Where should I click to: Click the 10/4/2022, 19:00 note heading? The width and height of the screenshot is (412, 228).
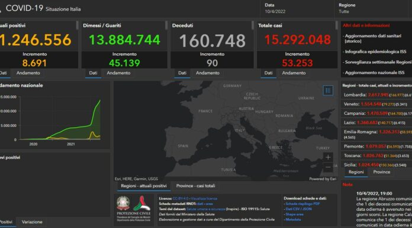click(375, 194)
